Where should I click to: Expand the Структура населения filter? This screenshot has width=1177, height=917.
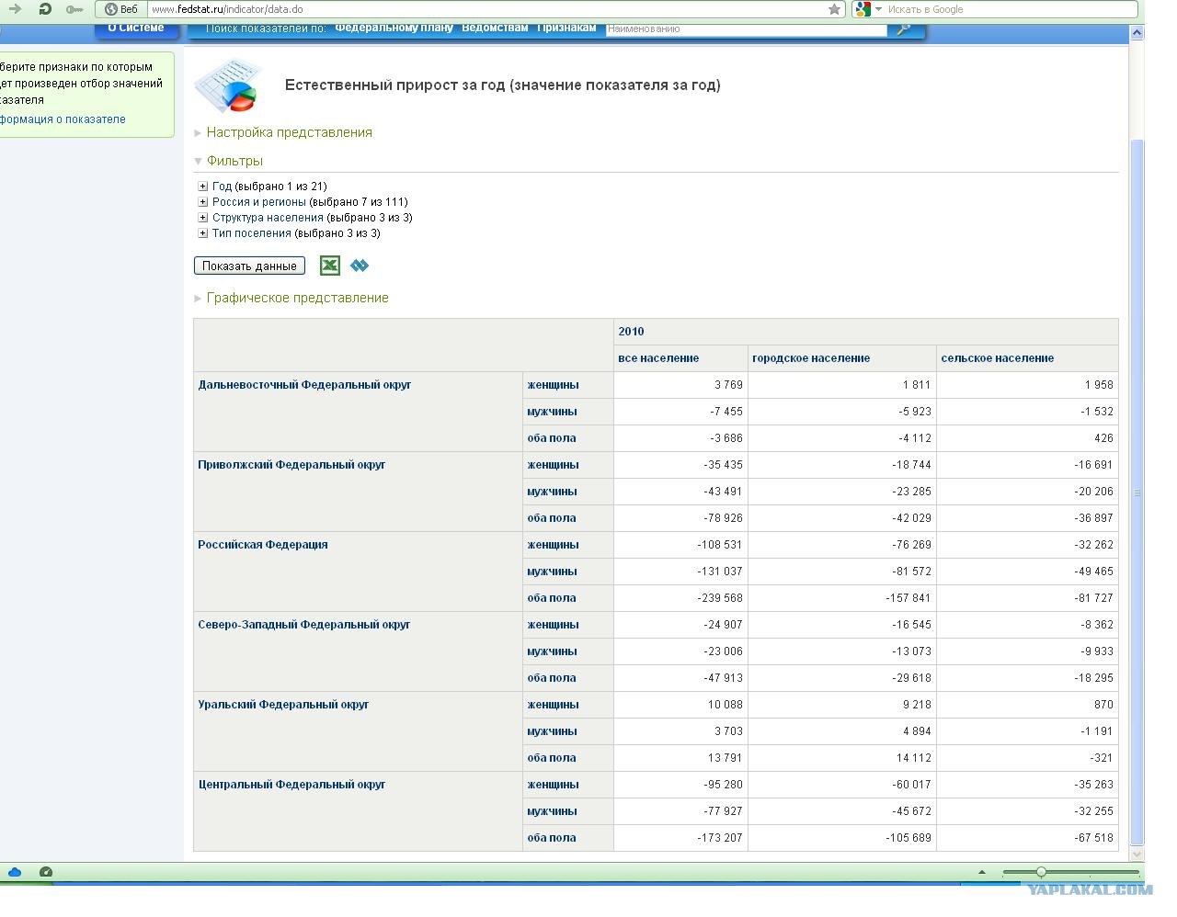pos(203,218)
